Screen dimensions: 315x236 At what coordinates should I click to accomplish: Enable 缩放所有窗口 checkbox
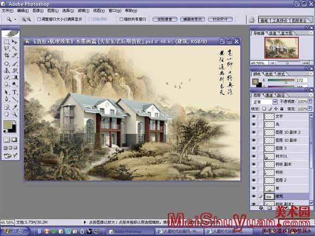click(121, 20)
